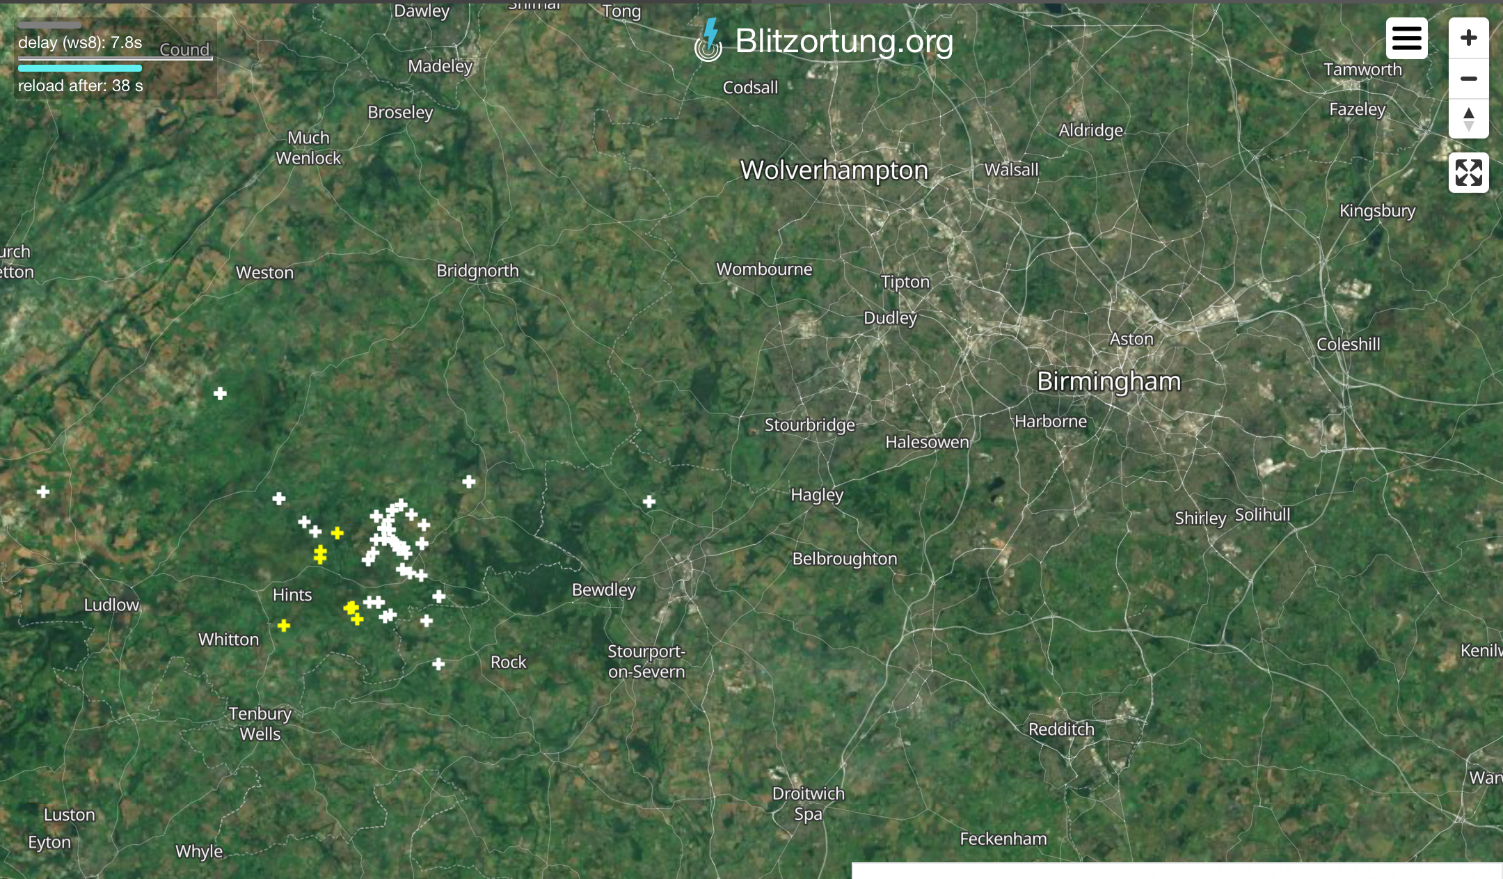Viewport: 1503px width, 879px height.
Task: Click the cyan reload progress bar
Action: 80,68
